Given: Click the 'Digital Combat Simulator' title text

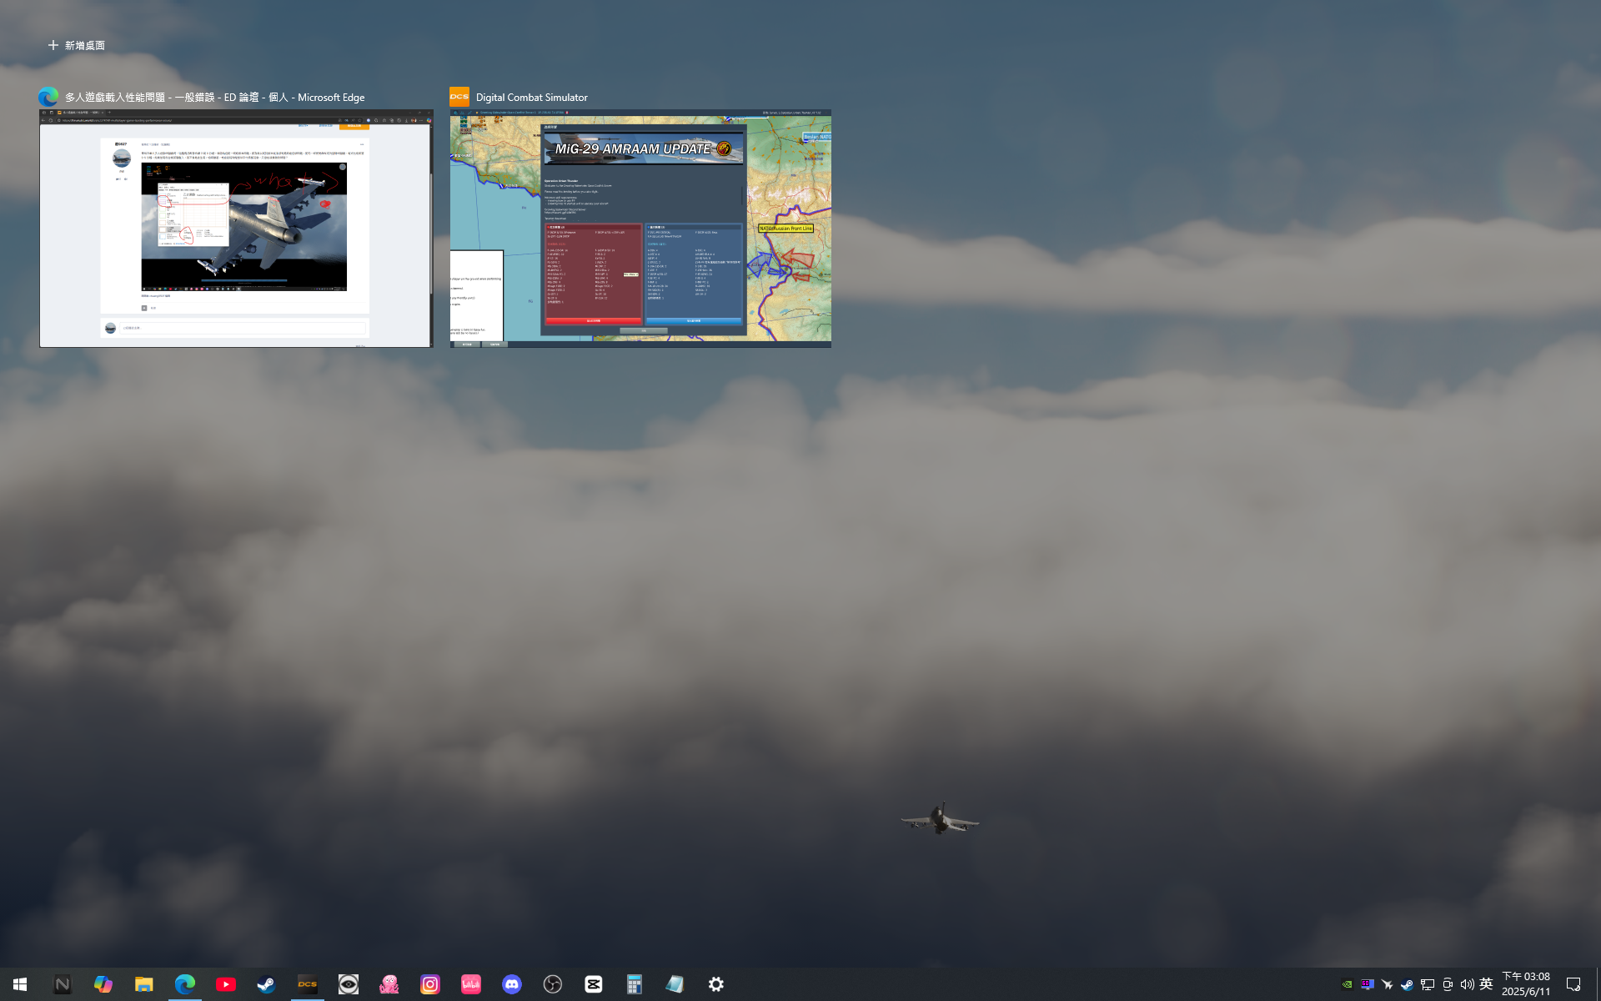Looking at the screenshot, I should pyautogui.click(x=531, y=98).
